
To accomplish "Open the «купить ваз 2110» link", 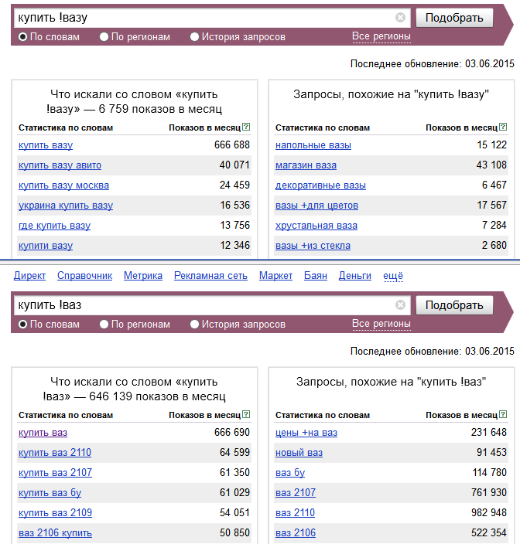I will [x=55, y=453].
